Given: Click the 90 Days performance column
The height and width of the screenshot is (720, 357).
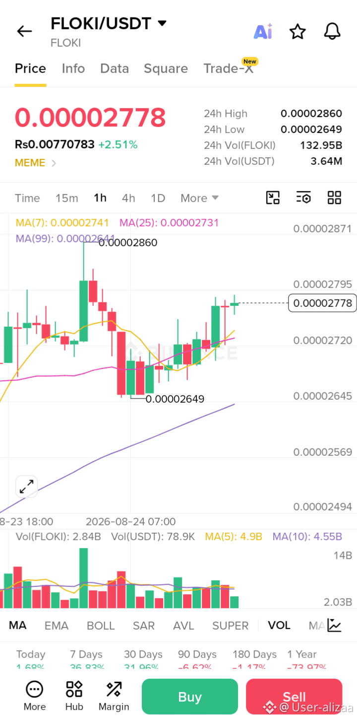Looking at the screenshot, I should pyautogui.click(x=197, y=660).
